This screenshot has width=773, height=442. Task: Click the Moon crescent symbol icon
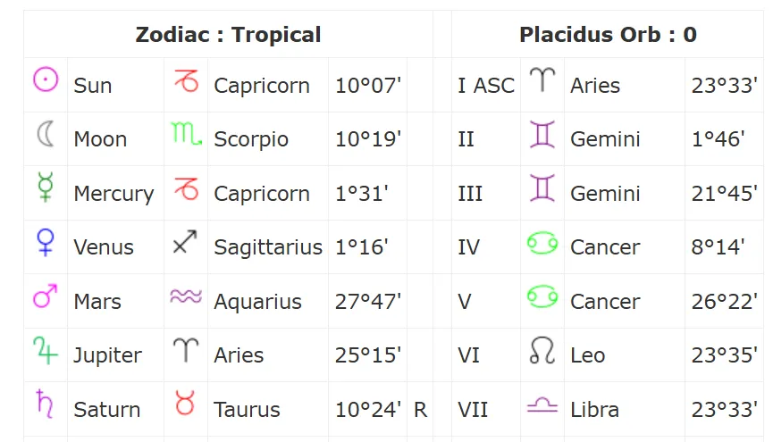pyautogui.click(x=46, y=135)
